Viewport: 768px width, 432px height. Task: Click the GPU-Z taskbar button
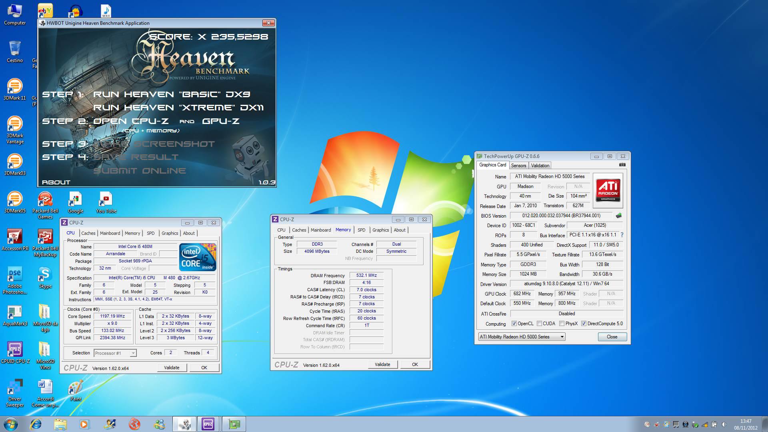tap(234, 424)
